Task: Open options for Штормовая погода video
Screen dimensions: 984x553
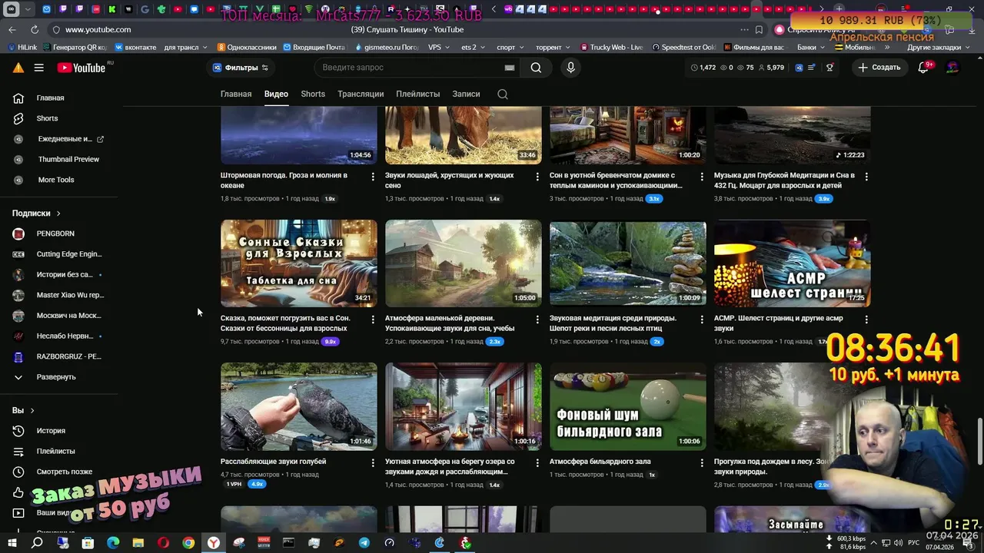Action: [x=373, y=177]
